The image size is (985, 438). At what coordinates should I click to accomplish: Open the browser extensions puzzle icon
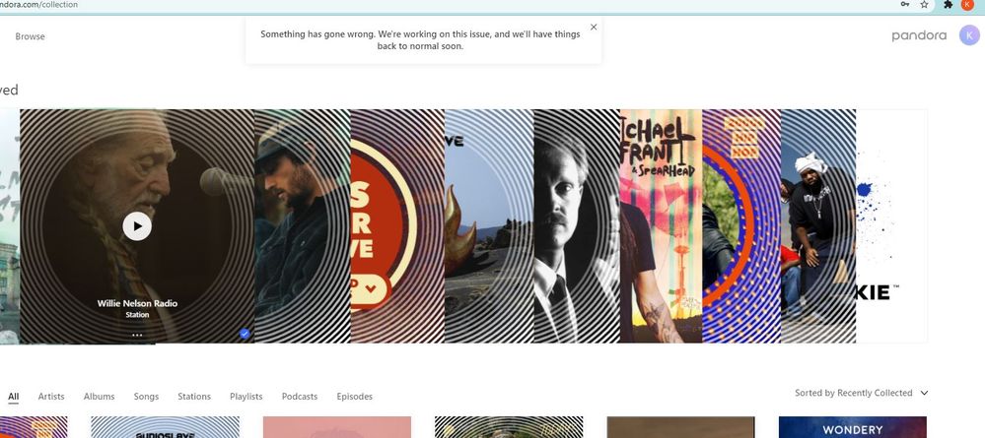(948, 5)
